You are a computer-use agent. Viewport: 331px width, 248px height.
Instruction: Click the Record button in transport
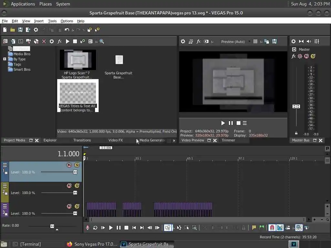87,228
